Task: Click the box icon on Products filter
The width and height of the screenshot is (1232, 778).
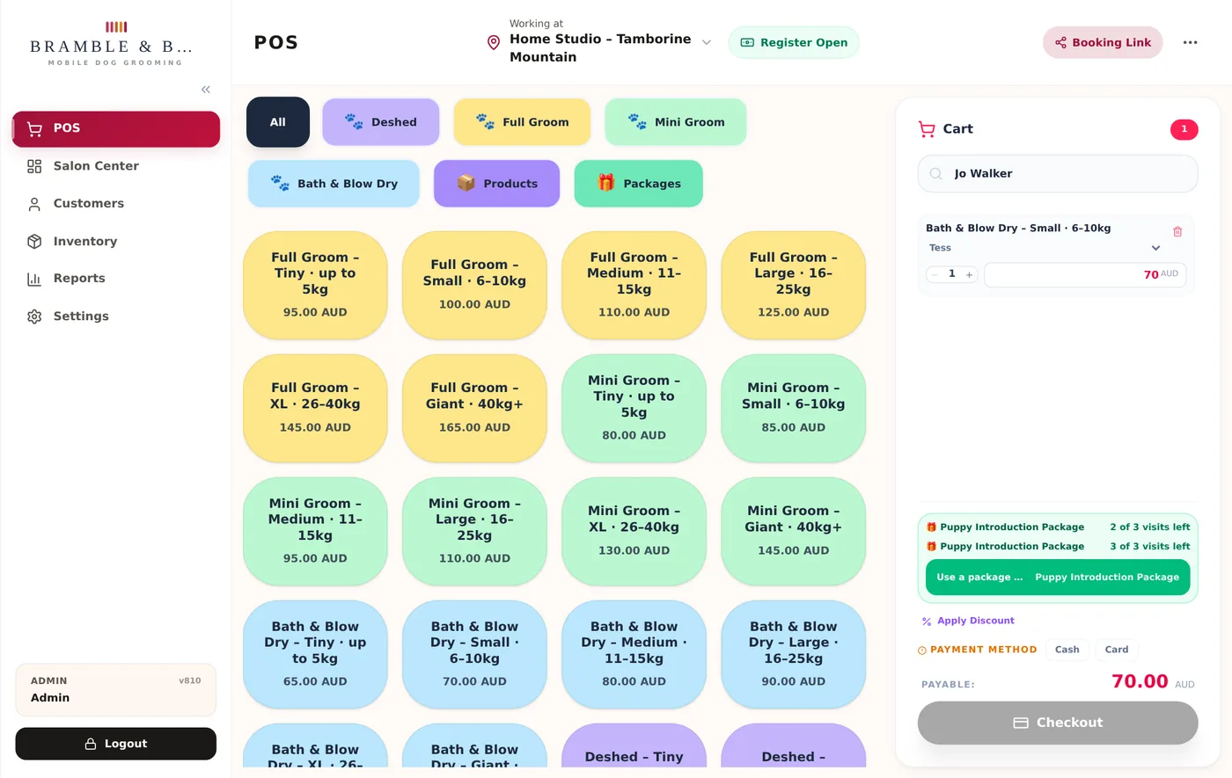Action: (x=466, y=184)
